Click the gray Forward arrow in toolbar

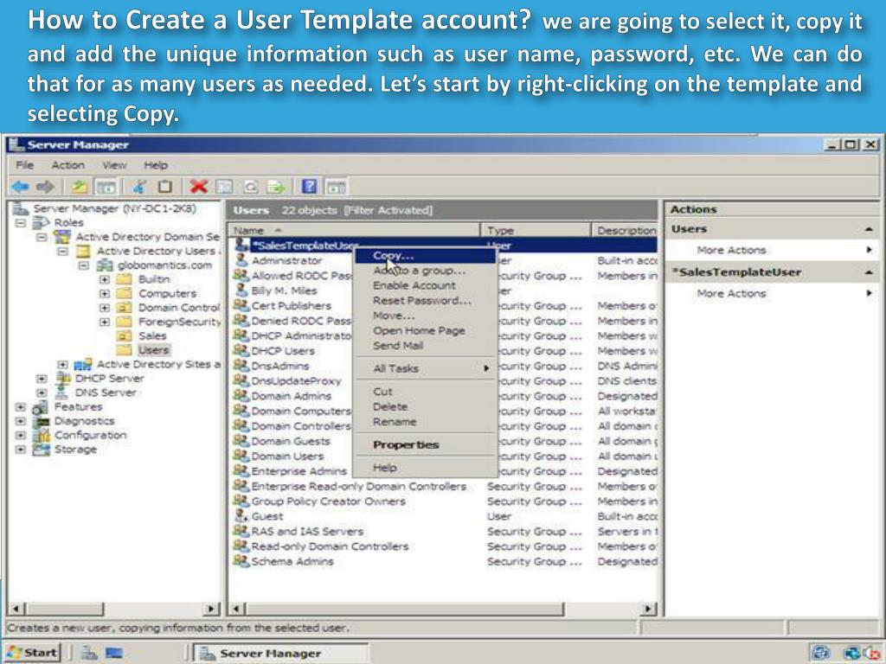pos(45,187)
